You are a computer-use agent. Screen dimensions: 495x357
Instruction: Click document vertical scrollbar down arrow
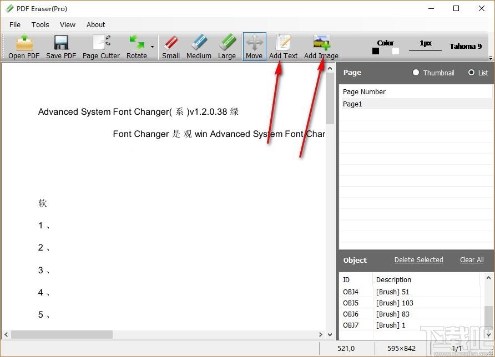[330, 335]
